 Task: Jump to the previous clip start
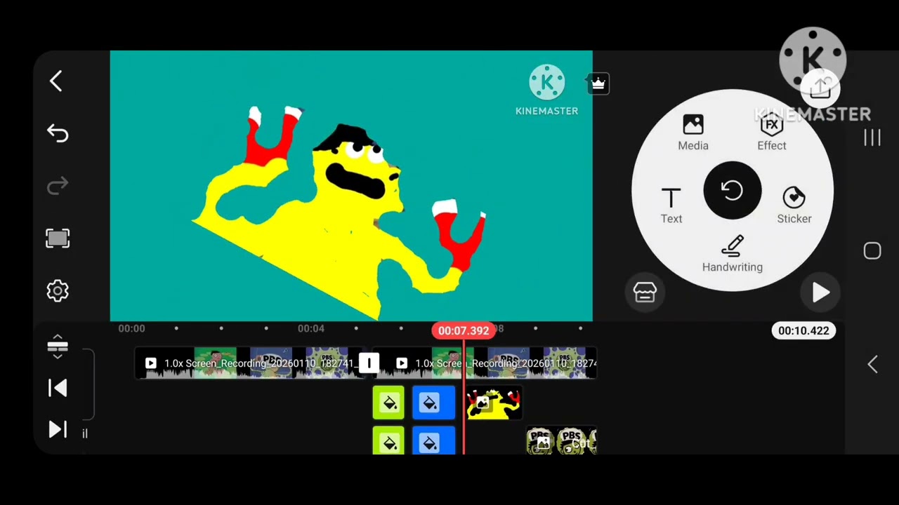click(x=58, y=389)
